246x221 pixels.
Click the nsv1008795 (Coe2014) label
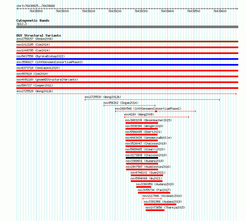point(33,50)
